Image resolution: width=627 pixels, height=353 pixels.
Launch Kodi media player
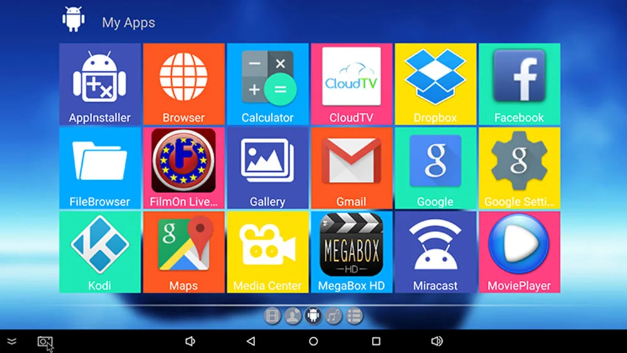(100, 252)
